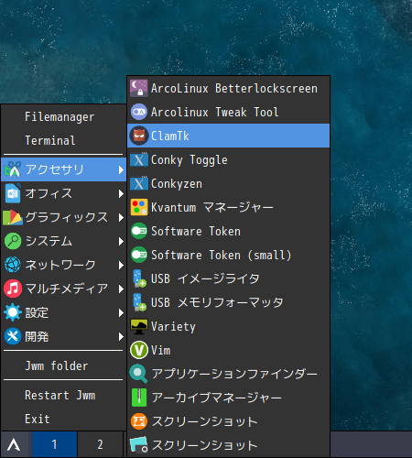The height and width of the screenshot is (458, 412).
Task: Expand the システム submenu arrow
Action: coord(121,241)
